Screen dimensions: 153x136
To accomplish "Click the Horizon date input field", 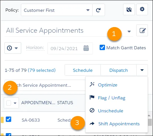I will pyautogui.click(x=70, y=48).
